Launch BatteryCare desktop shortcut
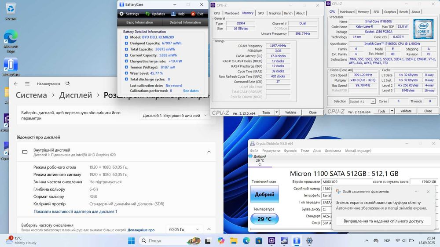Image resolution: width=440 pixels, height=247 pixels. (11, 67)
